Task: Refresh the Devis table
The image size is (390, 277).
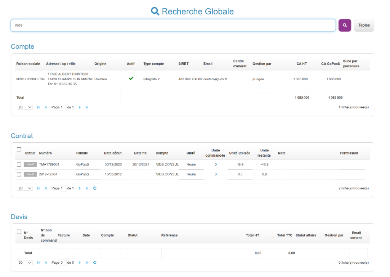Action: 95,263
